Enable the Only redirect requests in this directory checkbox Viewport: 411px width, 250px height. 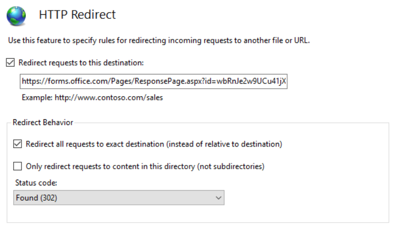click(17, 166)
